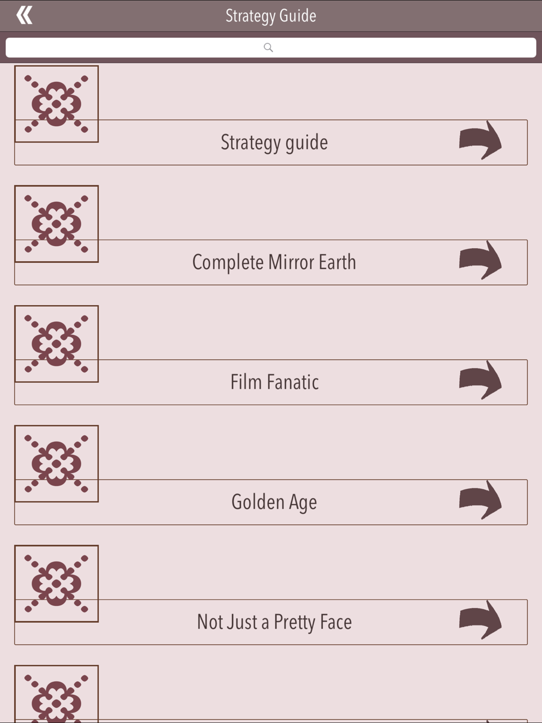Open the Film Fanatic entry
542x723 pixels.
point(274,382)
